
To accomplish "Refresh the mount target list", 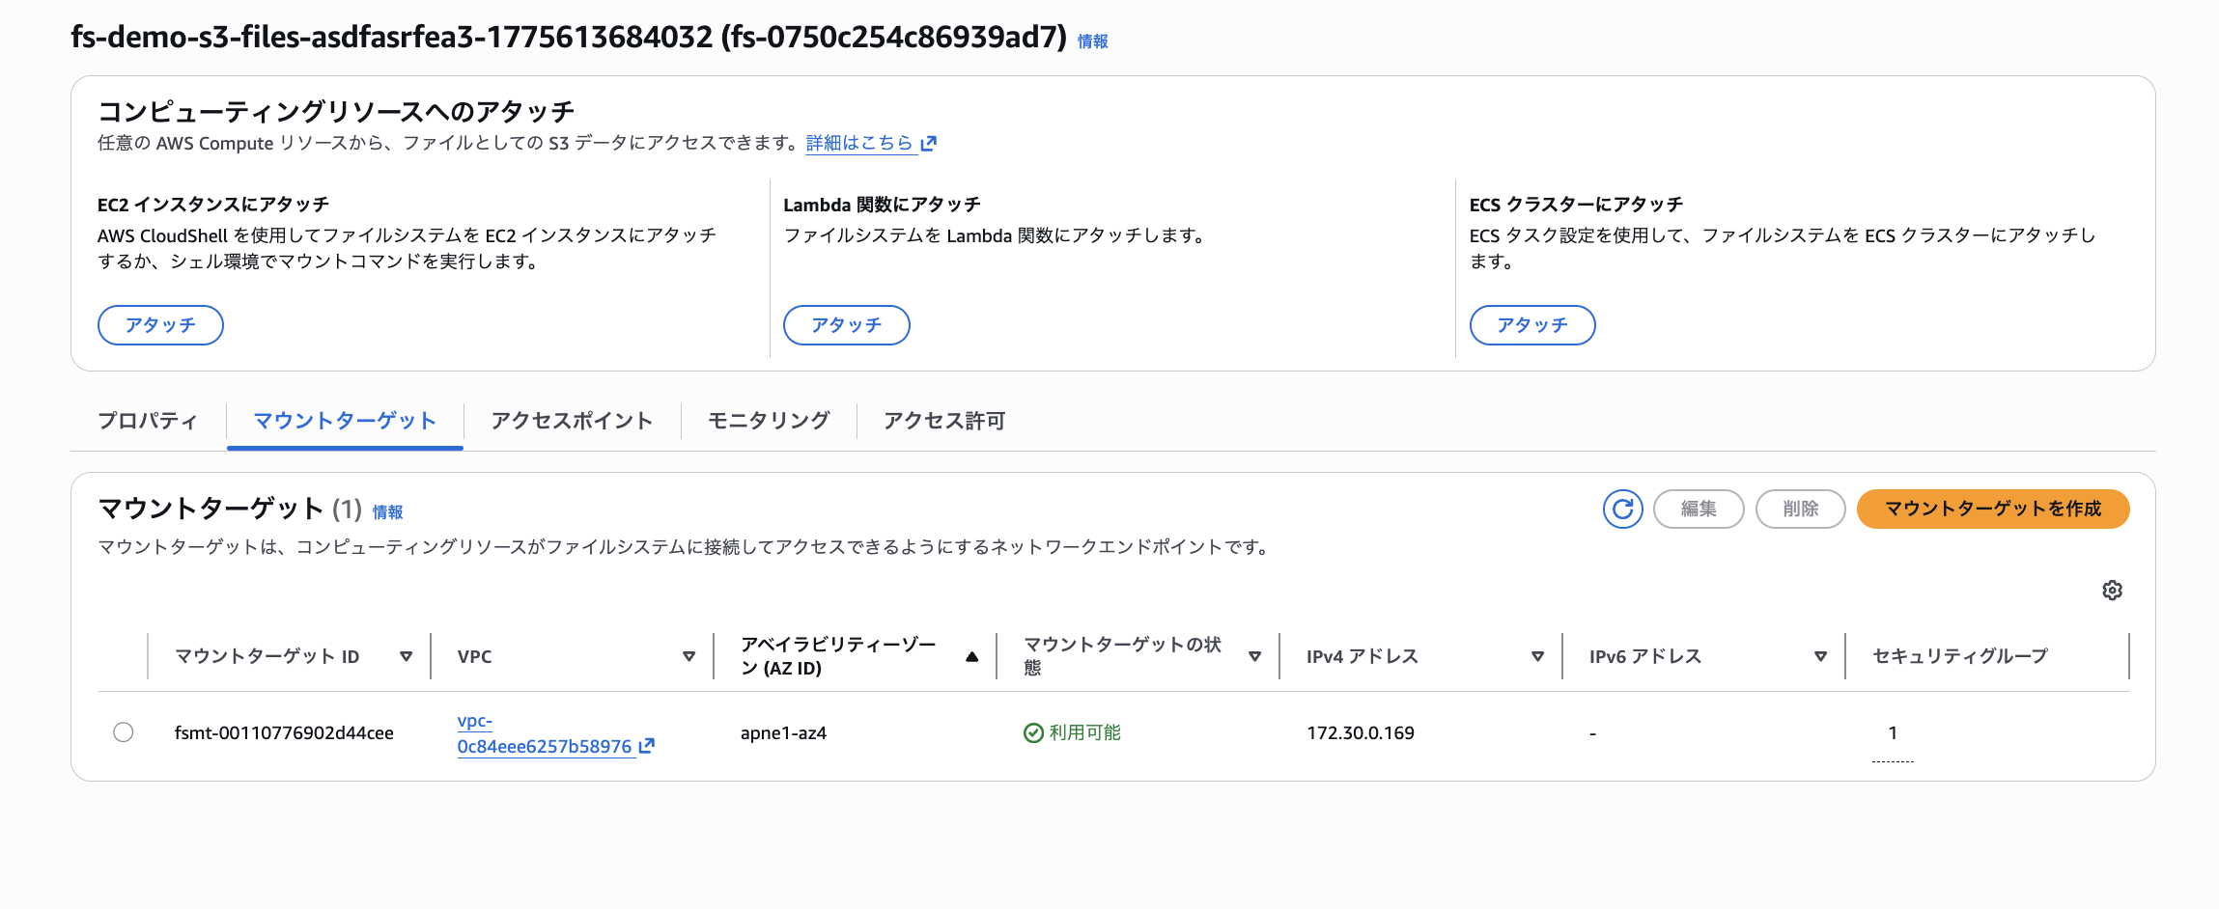I will 1623,509.
